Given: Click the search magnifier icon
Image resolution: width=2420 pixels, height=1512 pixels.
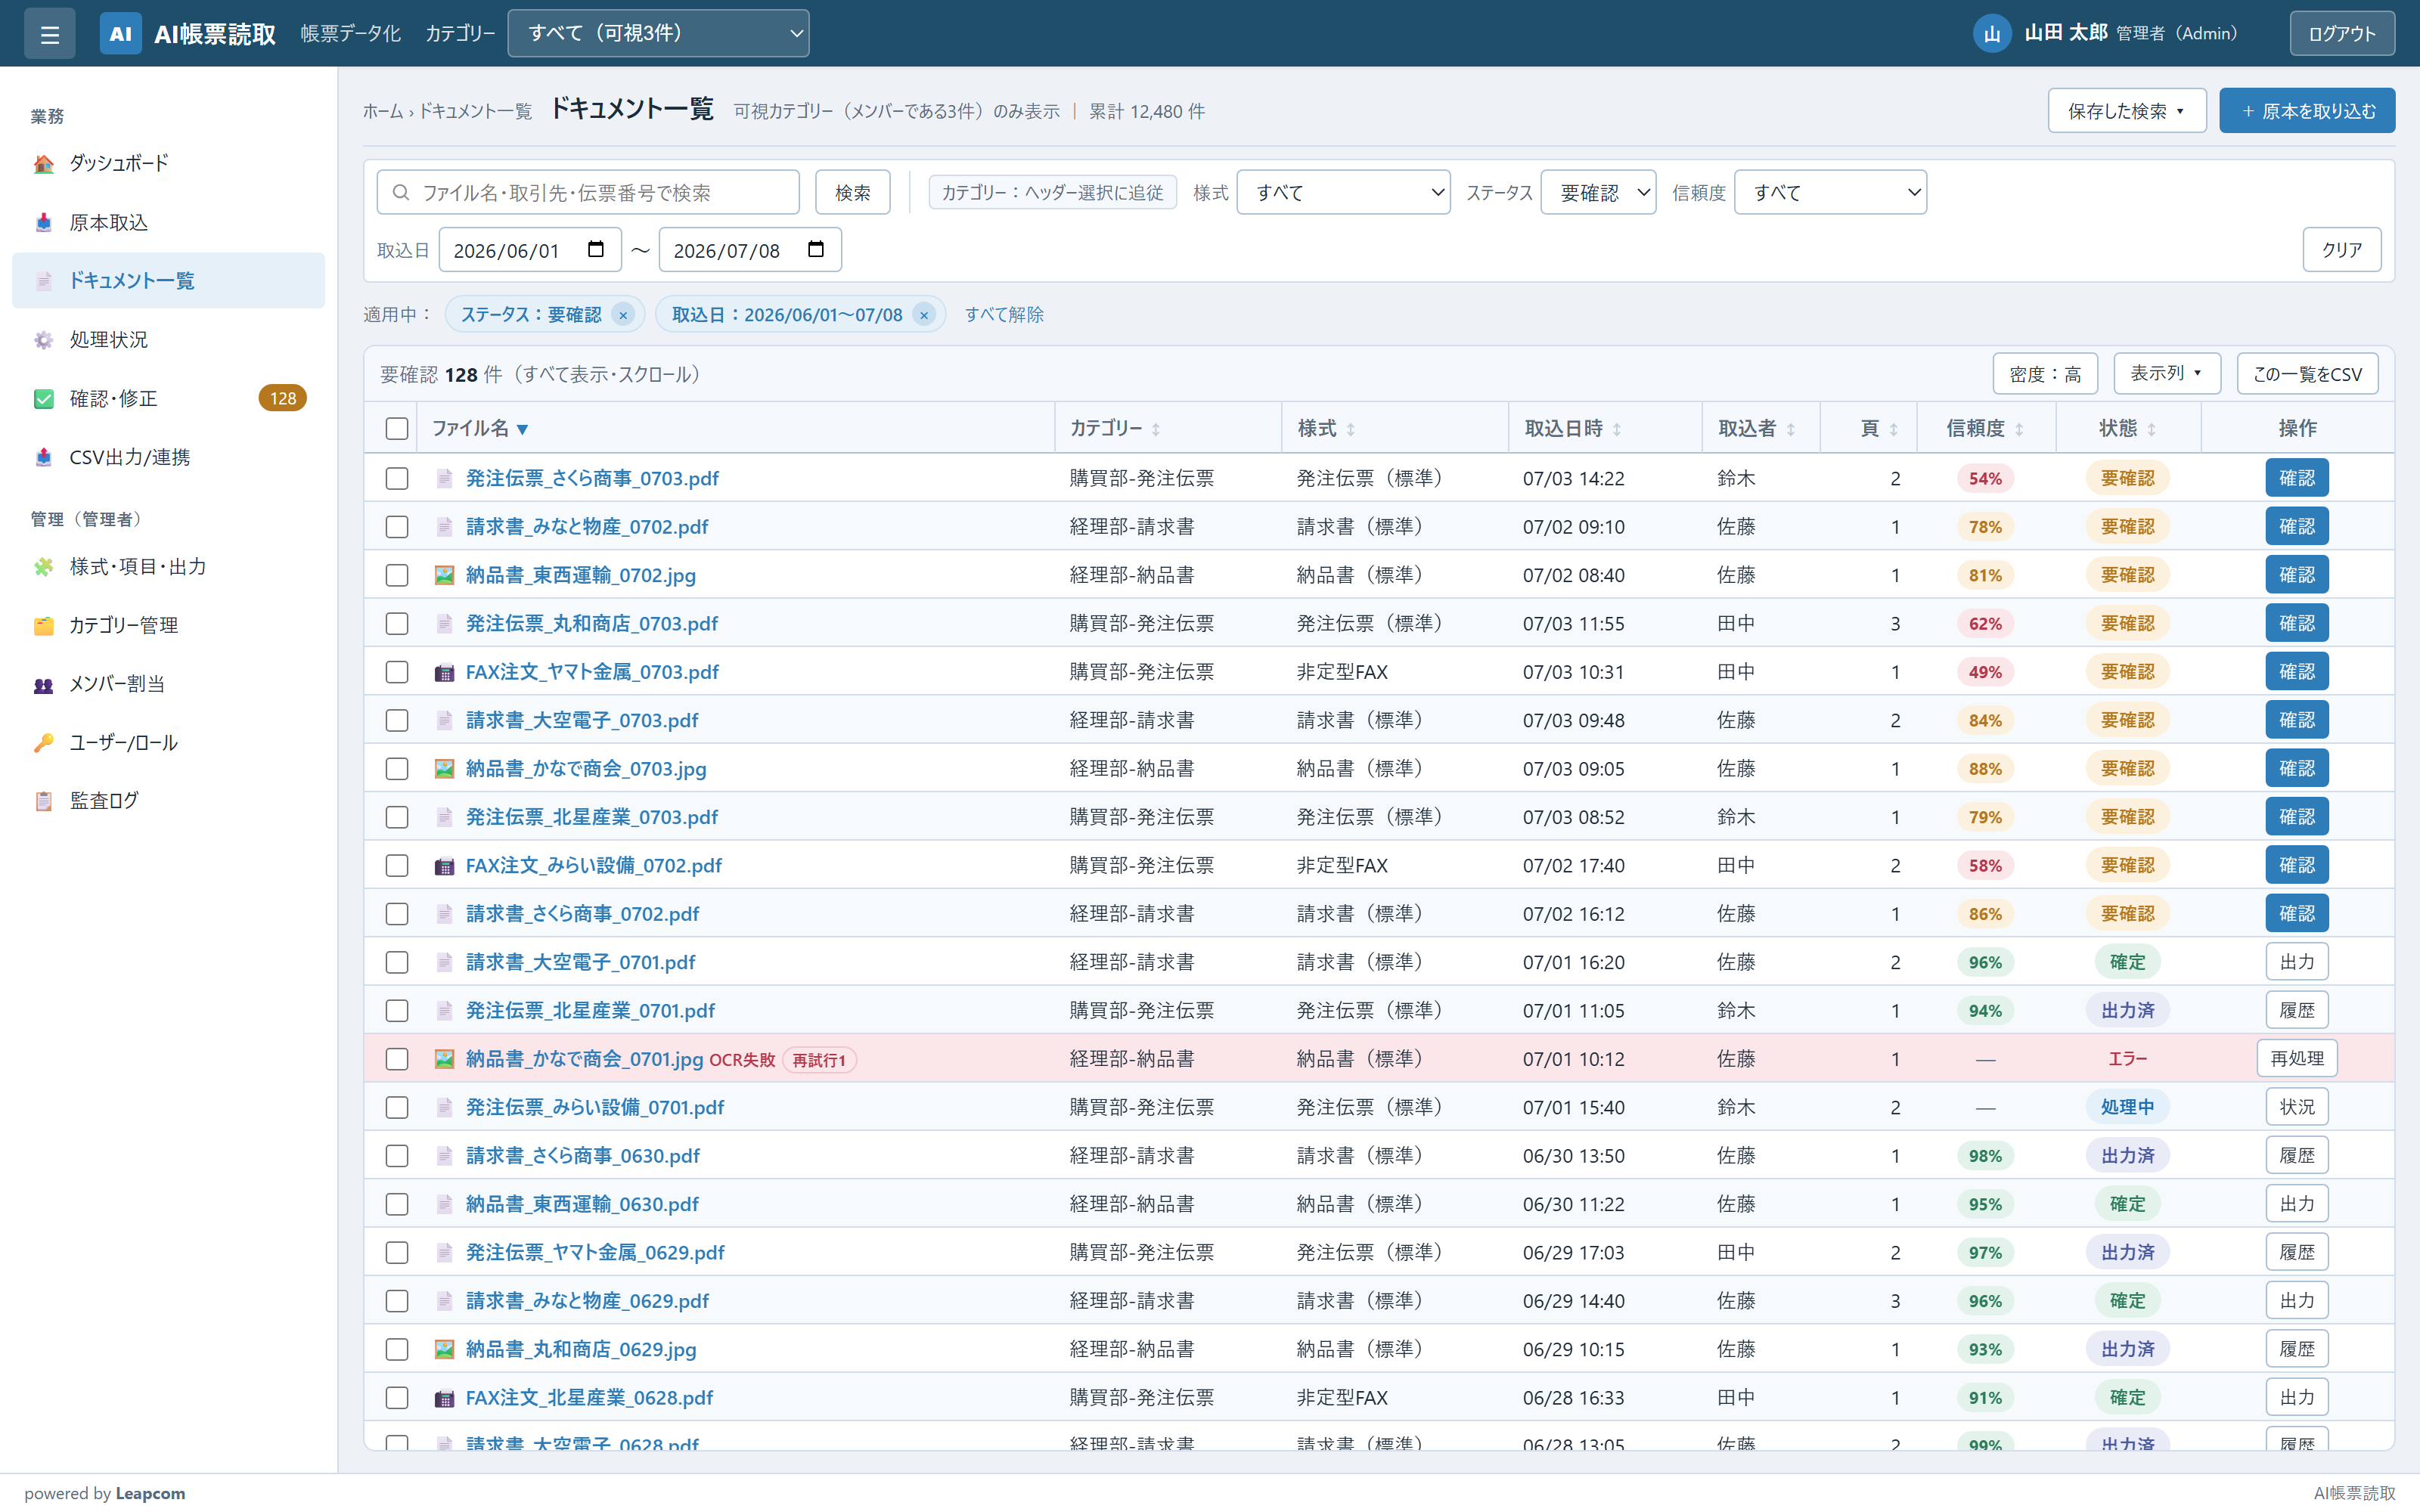Looking at the screenshot, I should pos(401,192).
